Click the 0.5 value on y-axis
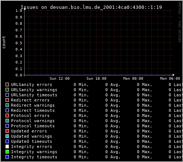The height and width of the screenshot is (162, 183). pyautogui.click(x=19, y=43)
